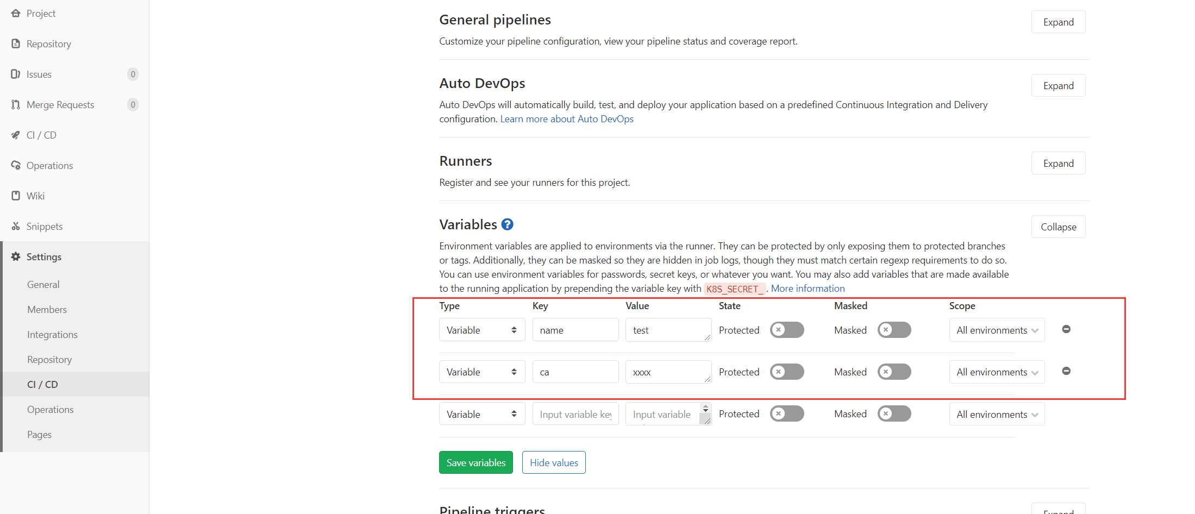Enable Protected on the 'name' variable
The image size is (1195, 514).
(786, 330)
